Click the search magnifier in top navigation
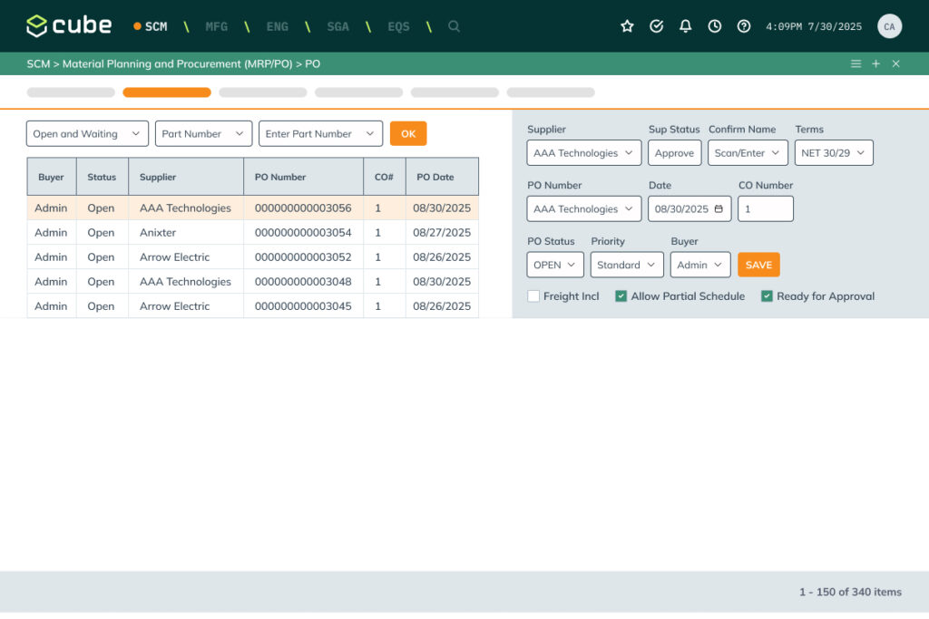This screenshot has width=929, height=619. 454,26
